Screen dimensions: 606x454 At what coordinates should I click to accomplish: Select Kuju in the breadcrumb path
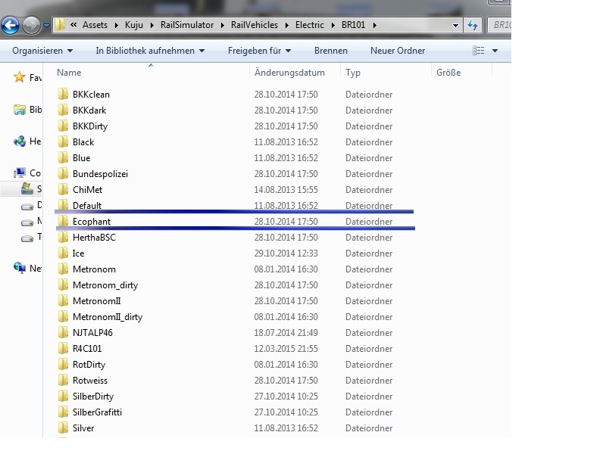[134, 25]
